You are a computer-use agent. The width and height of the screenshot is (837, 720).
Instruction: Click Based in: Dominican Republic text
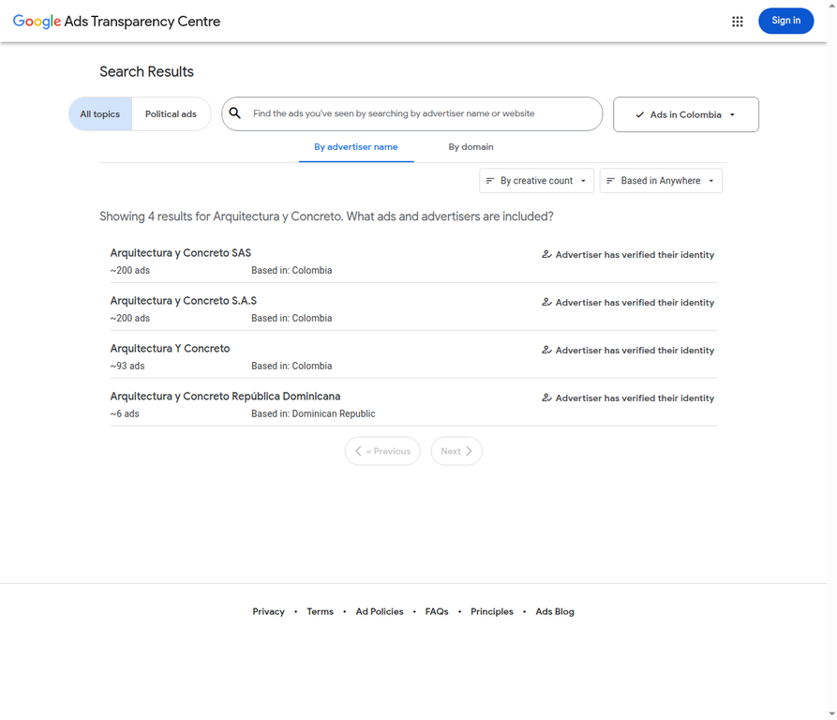coord(313,413)
